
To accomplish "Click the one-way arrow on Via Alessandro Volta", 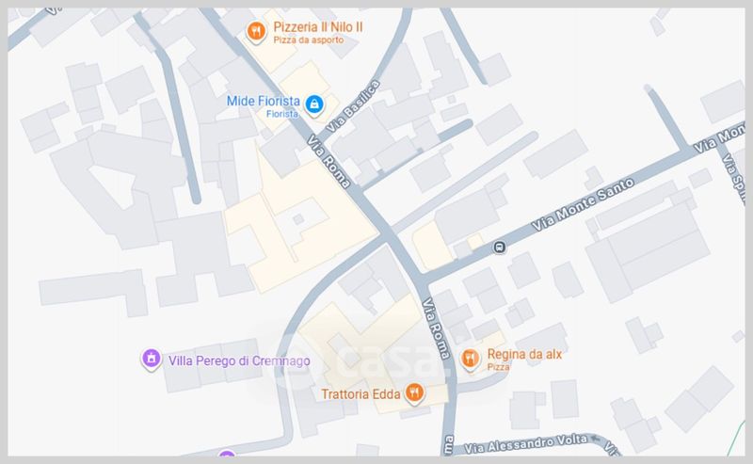I will (x=595, y=438).
